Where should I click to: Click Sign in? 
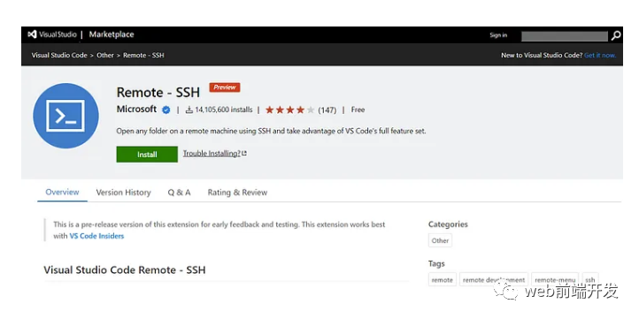(498, 35)
